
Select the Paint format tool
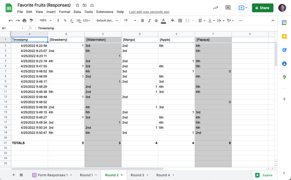coord(31,21)
